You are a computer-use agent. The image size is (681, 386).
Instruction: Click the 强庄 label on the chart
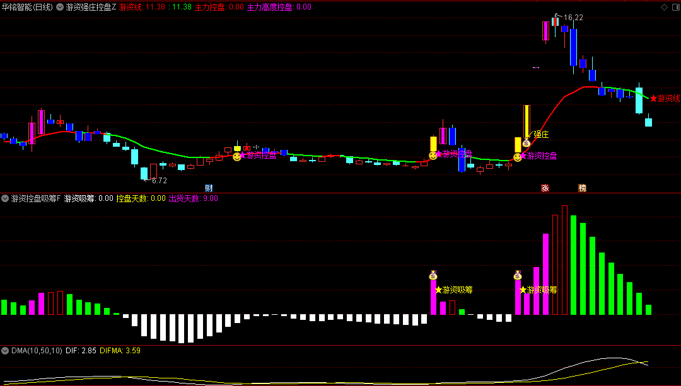point(541,135)
